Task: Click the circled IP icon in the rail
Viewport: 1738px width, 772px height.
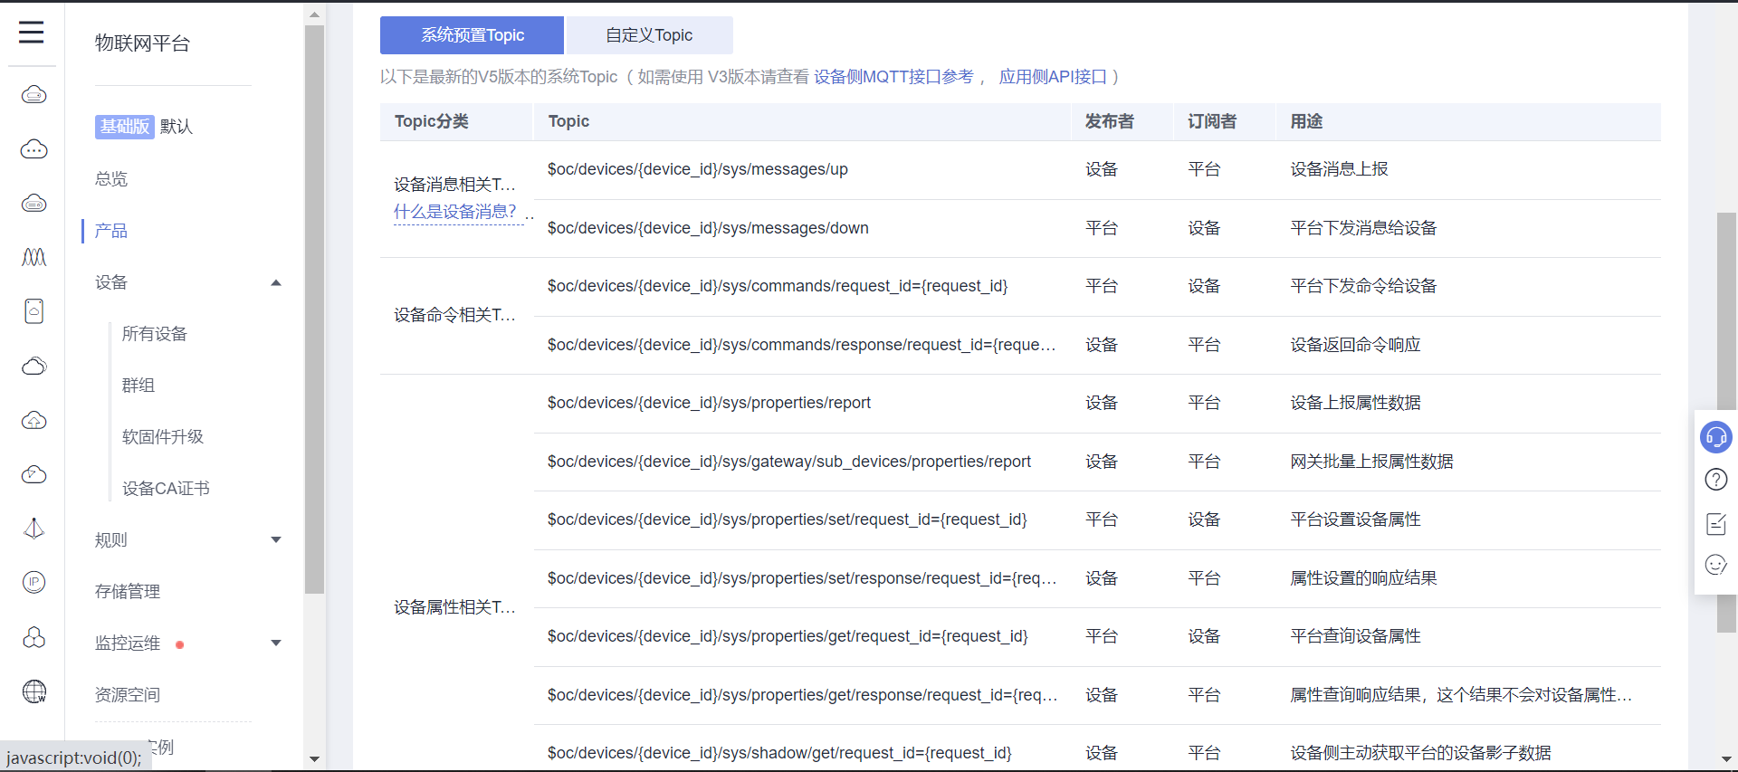Action: coord(33,582)
